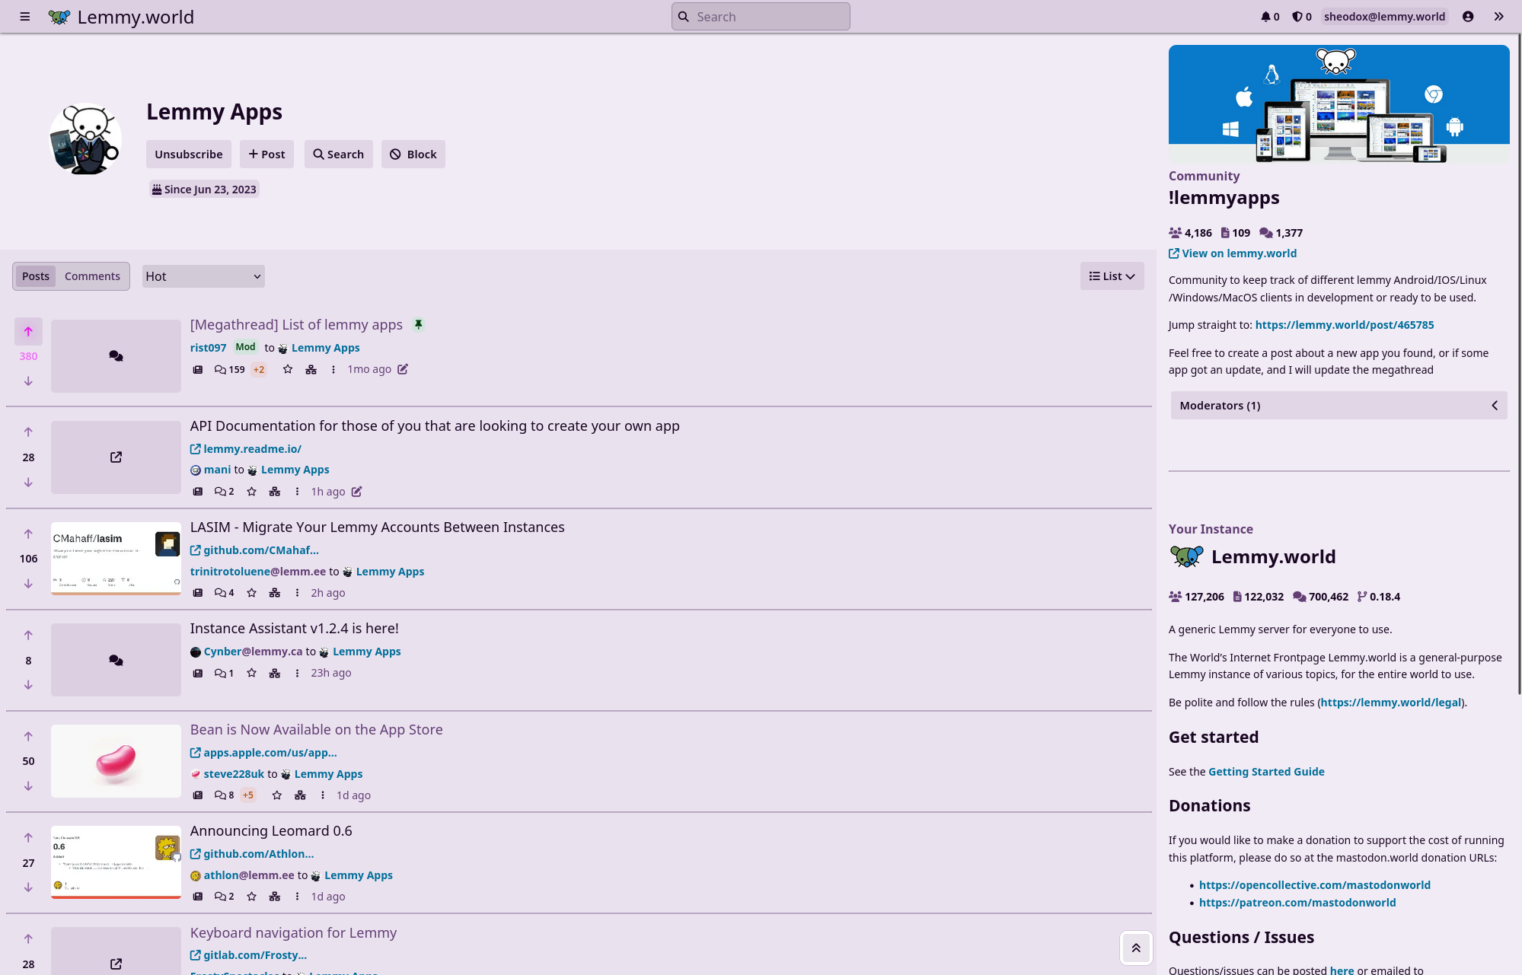
Task: Star the Bean App Store post
Action: pos(277,795)
